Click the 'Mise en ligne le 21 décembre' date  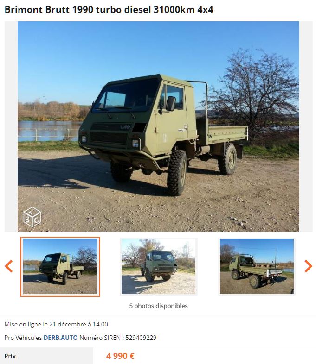point(56,324)
